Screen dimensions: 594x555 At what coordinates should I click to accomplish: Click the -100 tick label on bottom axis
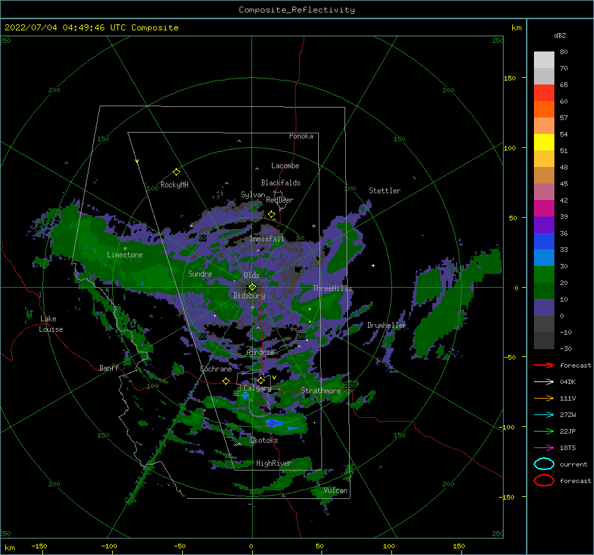pos(109,546)
